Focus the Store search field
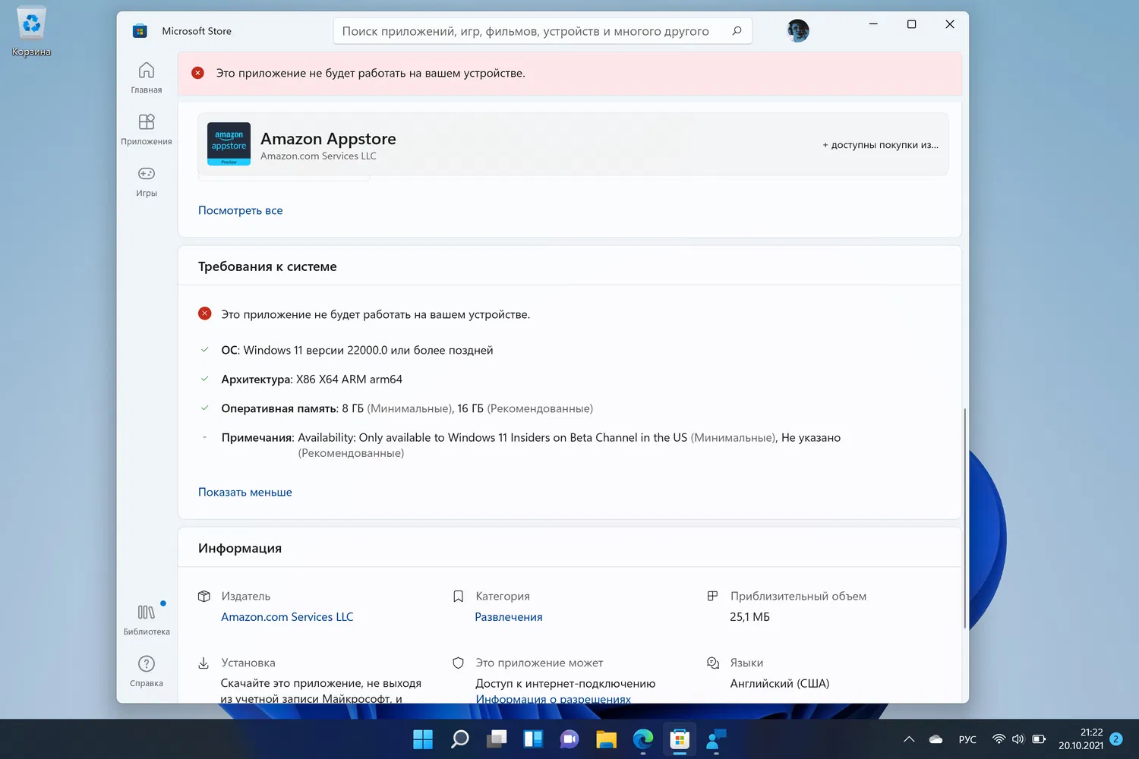The image size is (1139, 759). 542,31
